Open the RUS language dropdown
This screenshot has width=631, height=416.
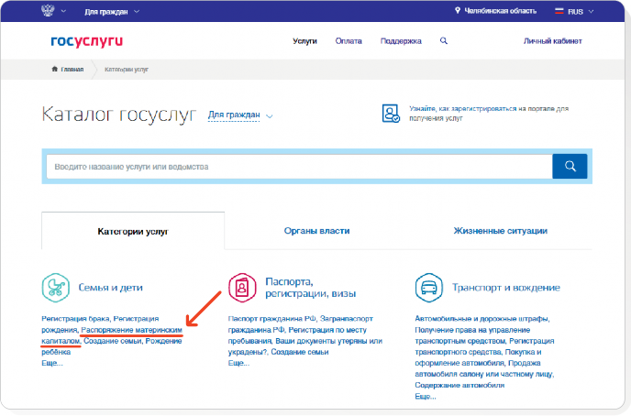(x=580, y=12)
